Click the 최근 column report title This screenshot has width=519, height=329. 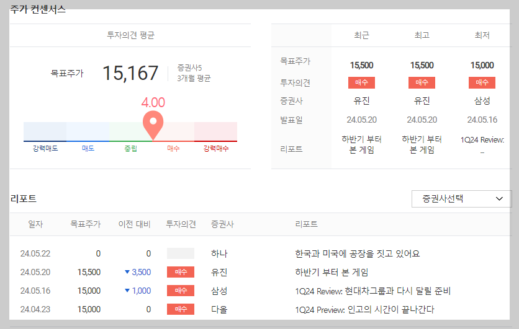coord(361,145)
